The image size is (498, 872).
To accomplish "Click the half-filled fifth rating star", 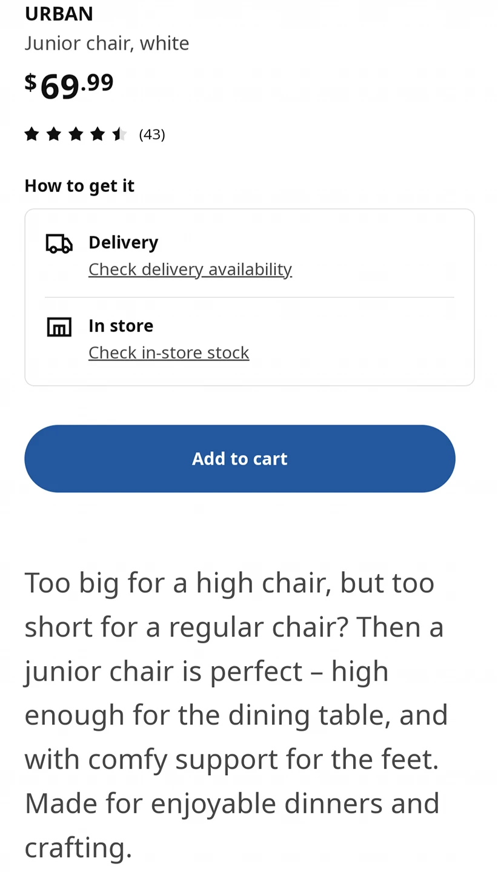I will [119, 134].
